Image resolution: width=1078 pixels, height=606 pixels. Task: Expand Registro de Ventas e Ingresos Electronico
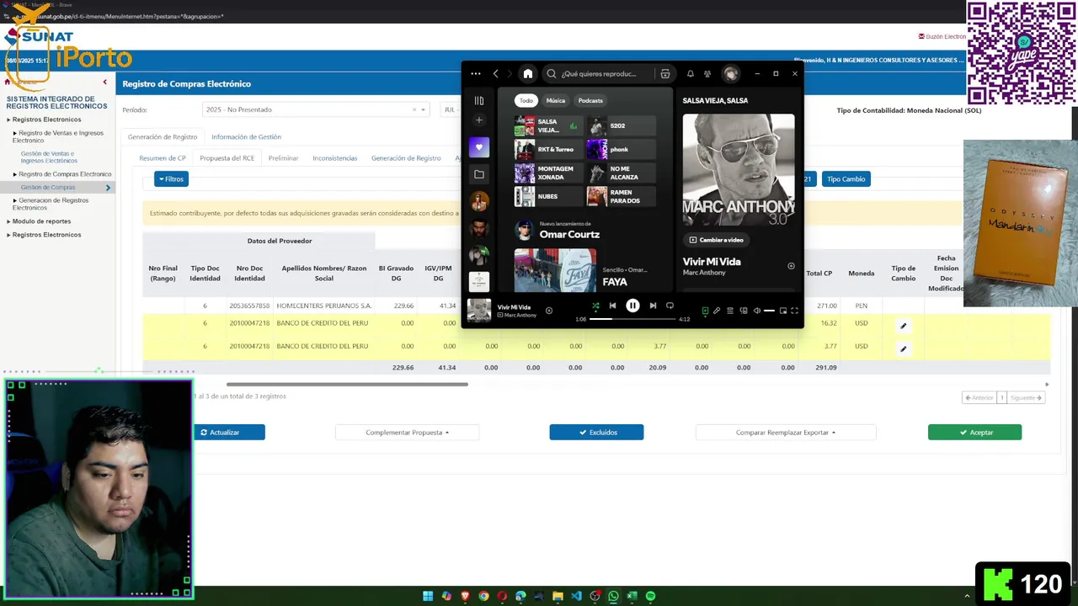(58, 136)
